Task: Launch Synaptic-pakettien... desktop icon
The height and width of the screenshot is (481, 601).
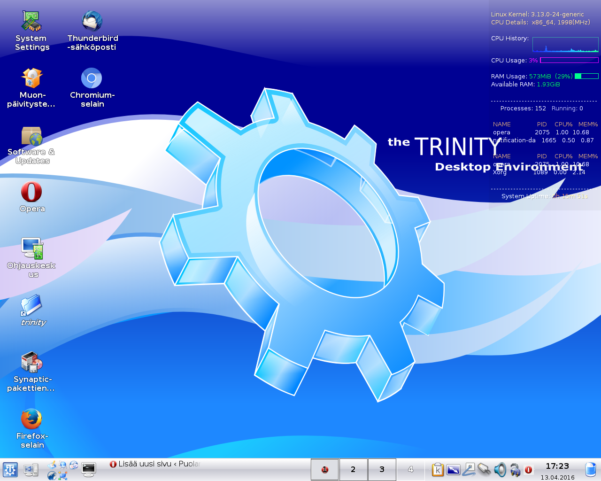Action: (x=31, y=372)
